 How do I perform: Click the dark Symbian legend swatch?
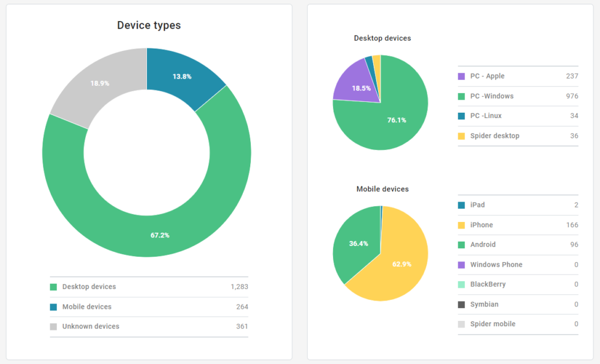tap(461, 304)
